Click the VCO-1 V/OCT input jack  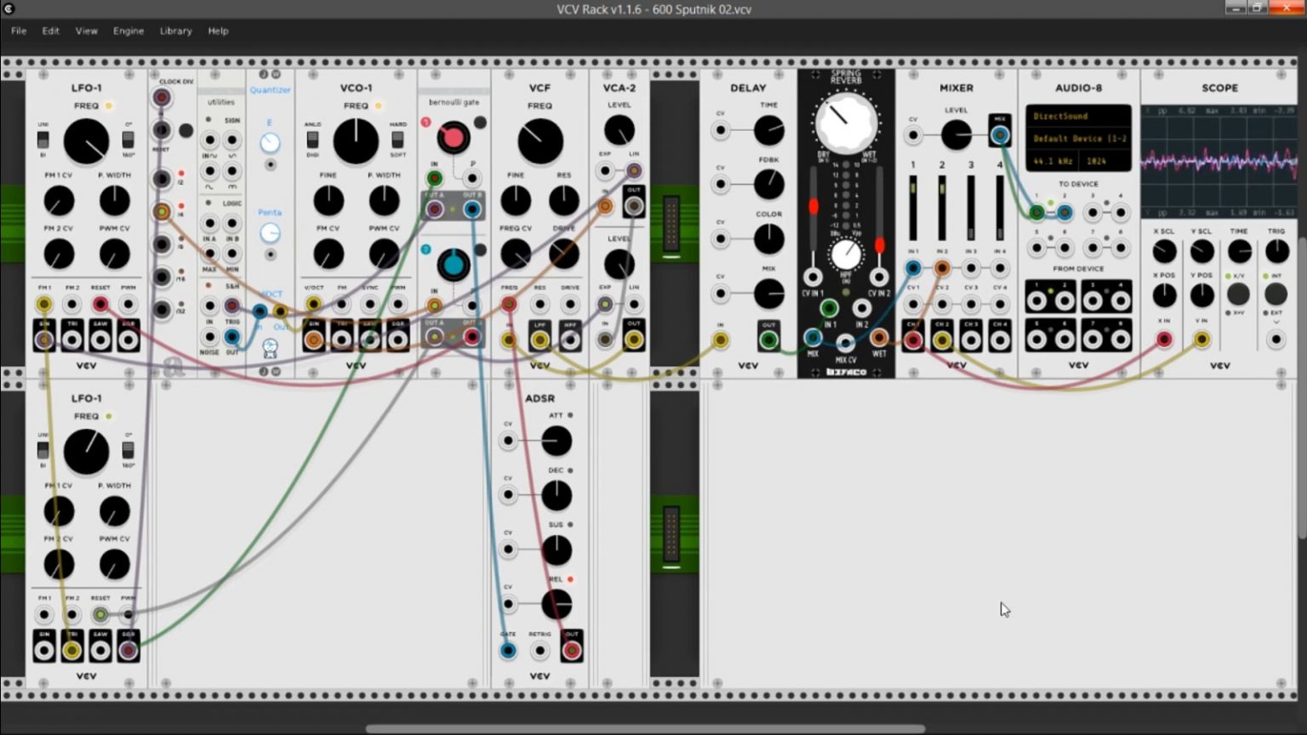click(313, 305)
